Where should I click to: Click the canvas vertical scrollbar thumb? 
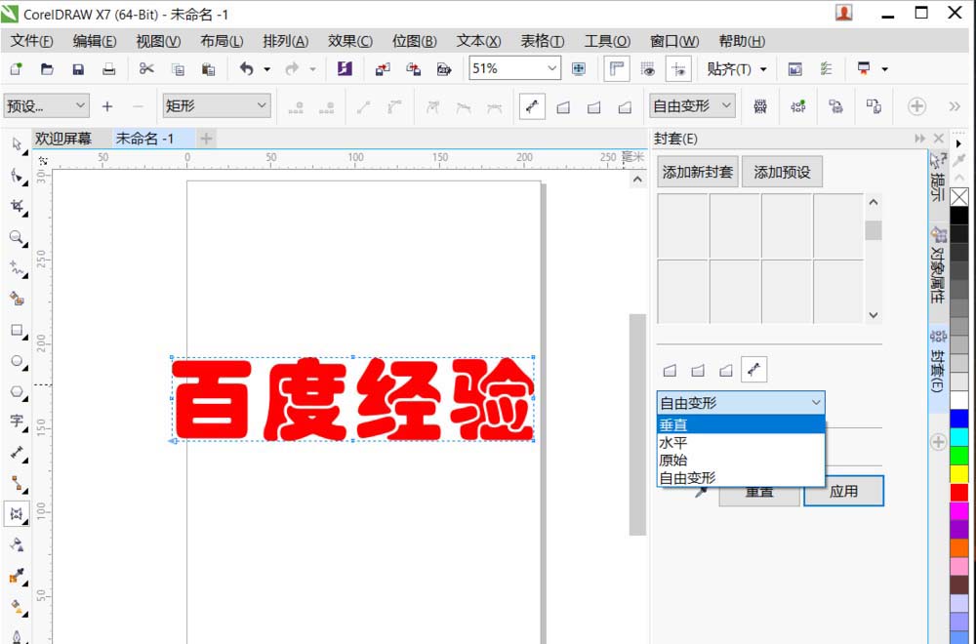[x=637, y=423]
